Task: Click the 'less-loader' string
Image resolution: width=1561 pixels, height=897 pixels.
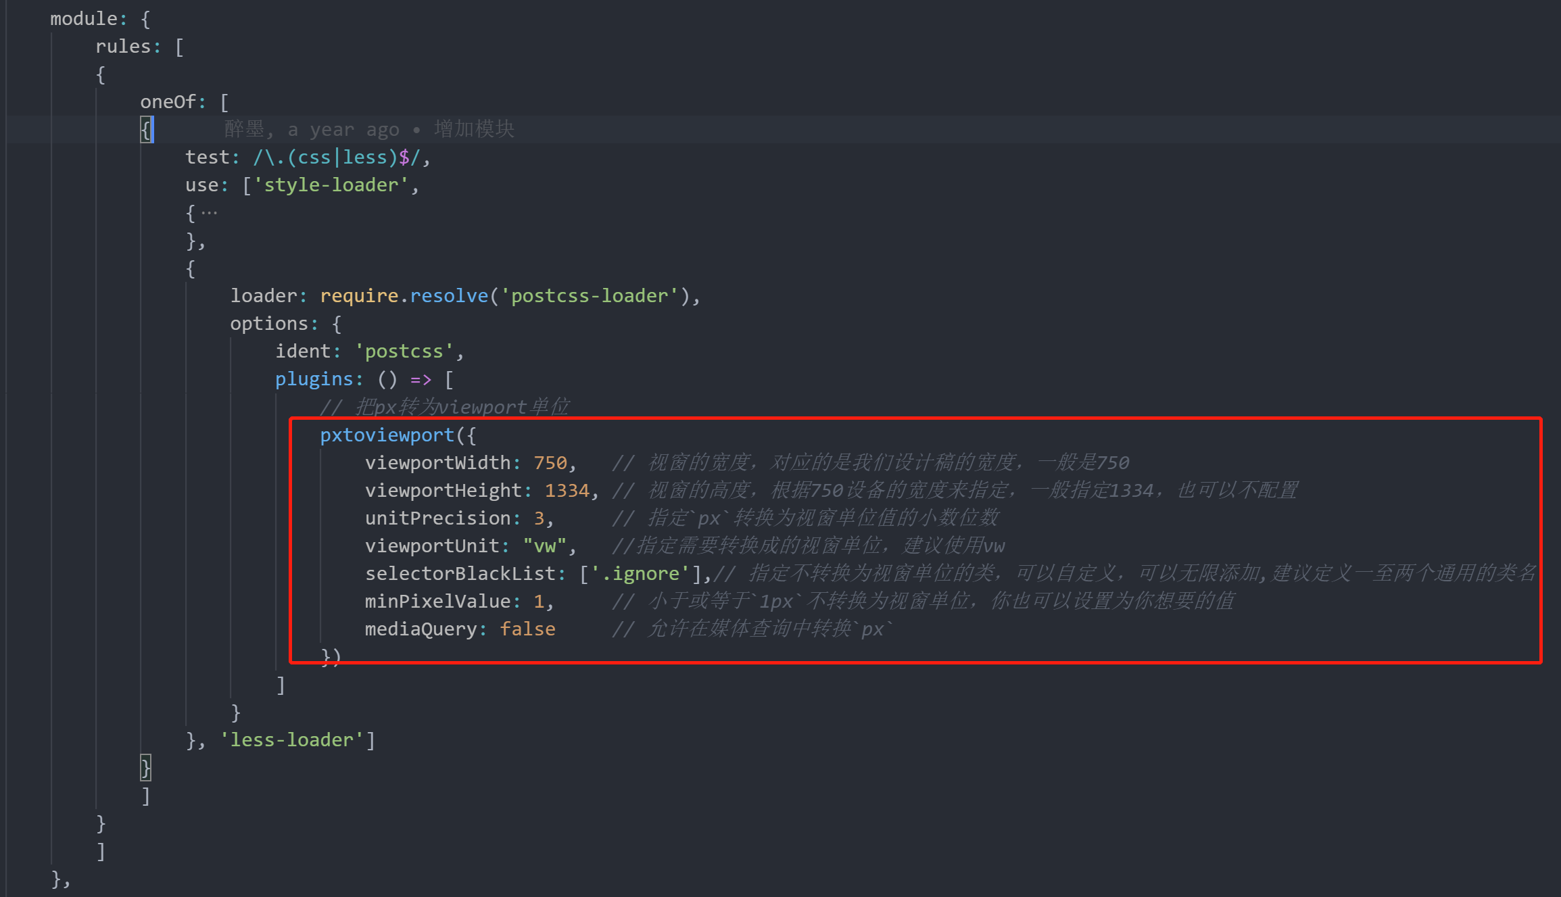Action: 291,740
